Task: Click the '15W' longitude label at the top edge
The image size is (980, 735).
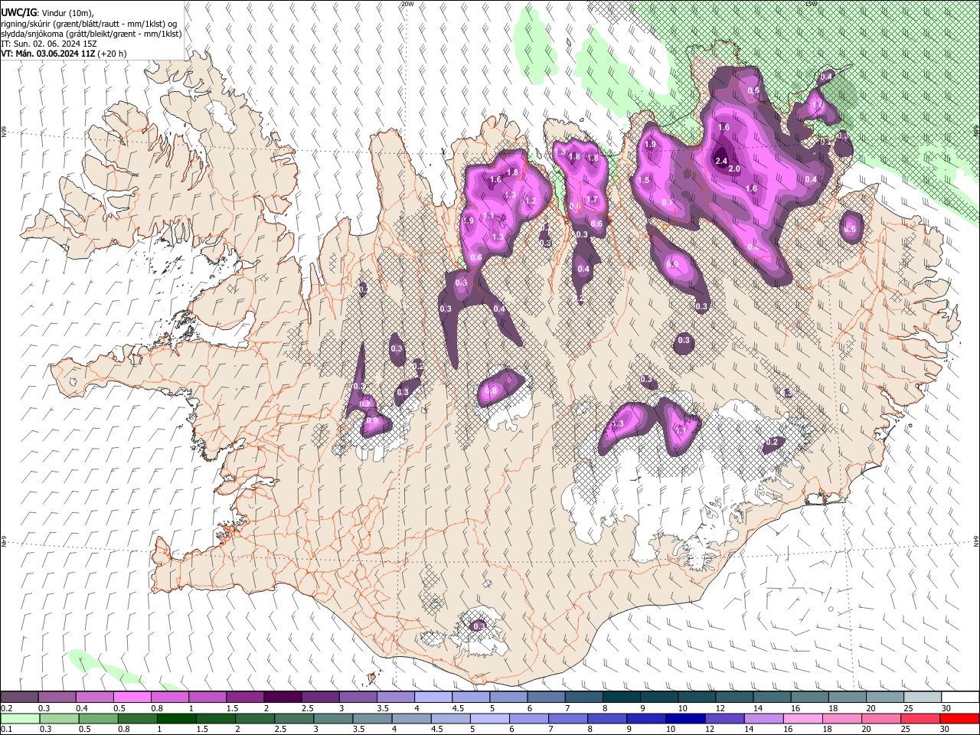Action: (x=811, y=4)
